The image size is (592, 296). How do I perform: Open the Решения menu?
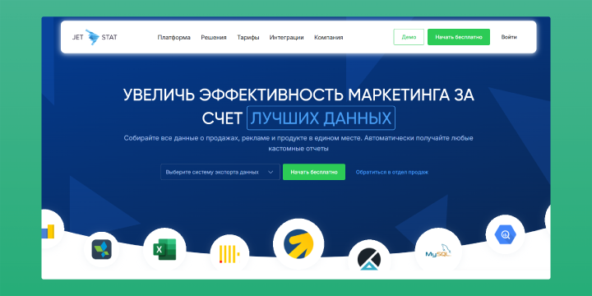coord(214,37)
